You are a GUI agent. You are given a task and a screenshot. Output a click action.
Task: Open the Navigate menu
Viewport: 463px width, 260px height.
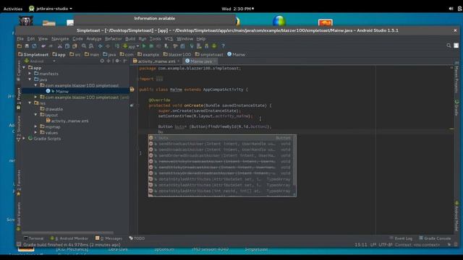[x=60, y=38]
